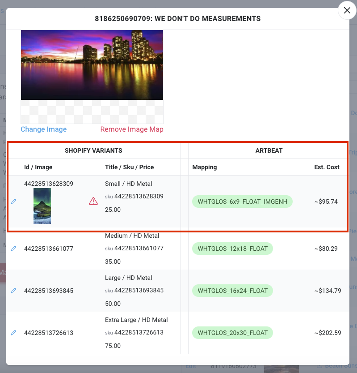
Task: Click variant id 44228513726613 text
Action: pyautogui.click(x=49, y=333)
